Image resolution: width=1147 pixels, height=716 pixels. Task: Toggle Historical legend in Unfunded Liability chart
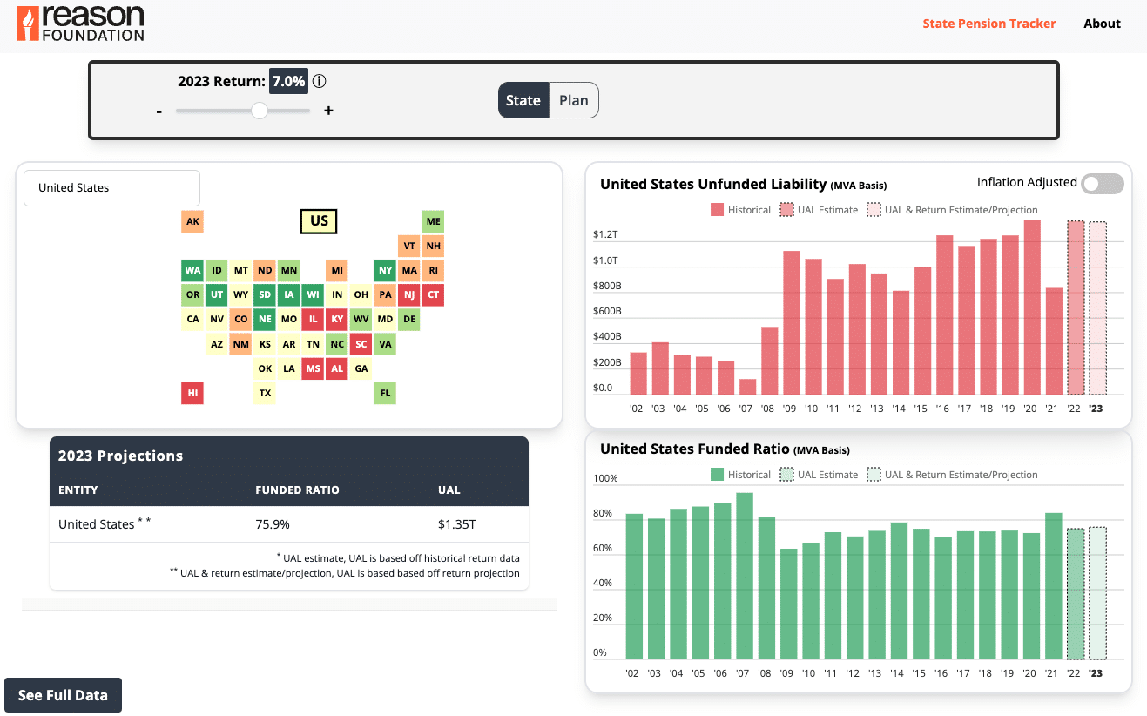(741, 210)
